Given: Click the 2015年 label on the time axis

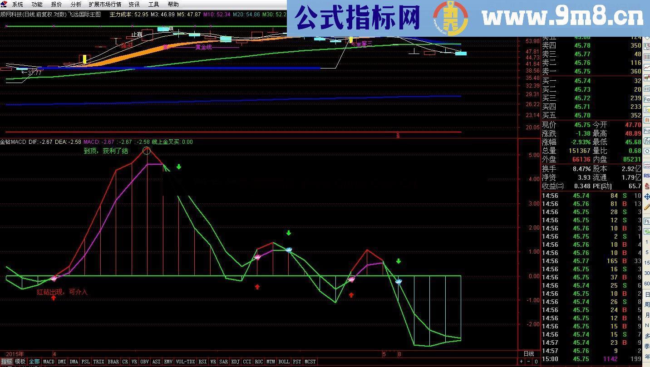Looking at the screenshot, I should [15, 354].
